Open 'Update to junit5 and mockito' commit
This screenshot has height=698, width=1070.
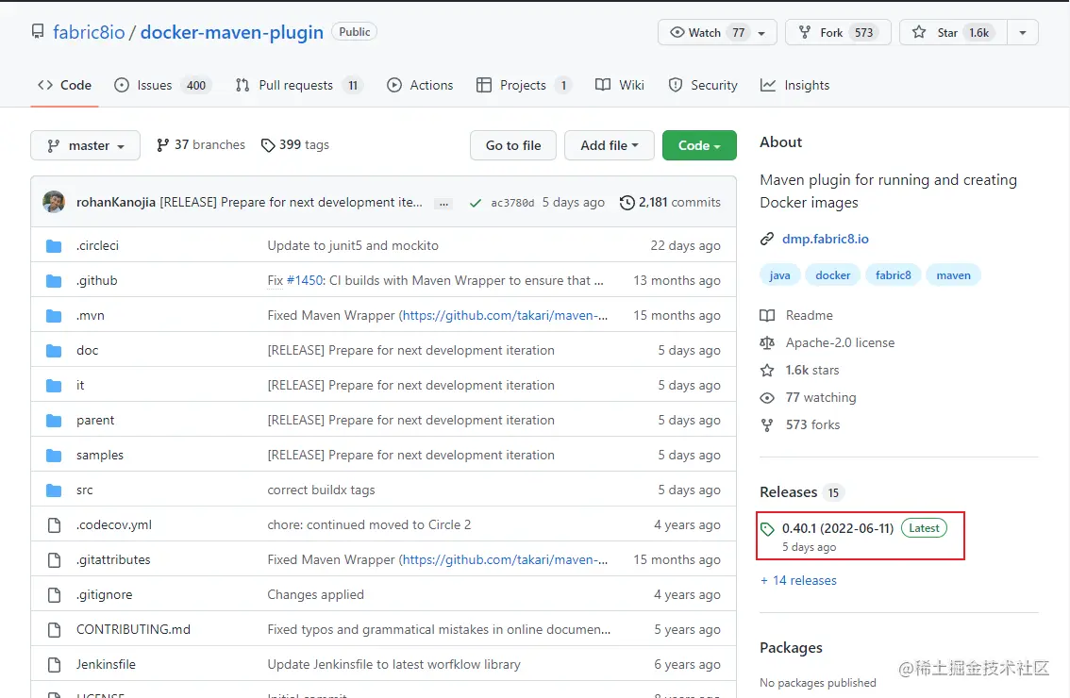[353, 245]
